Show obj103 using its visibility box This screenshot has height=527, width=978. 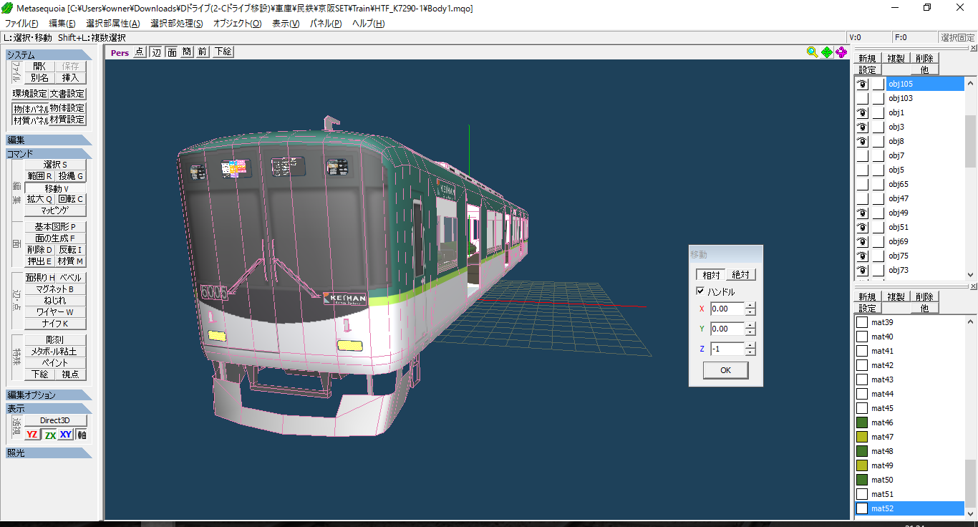863,98
